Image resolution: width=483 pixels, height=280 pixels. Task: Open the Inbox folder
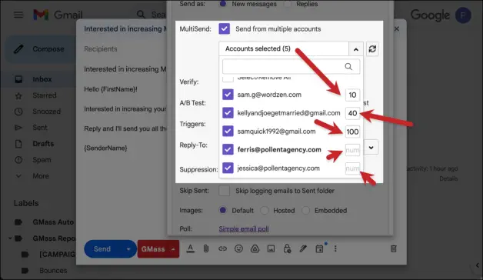click(42, 79)
